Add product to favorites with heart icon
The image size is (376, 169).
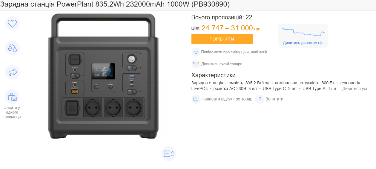tap(12, 23)
